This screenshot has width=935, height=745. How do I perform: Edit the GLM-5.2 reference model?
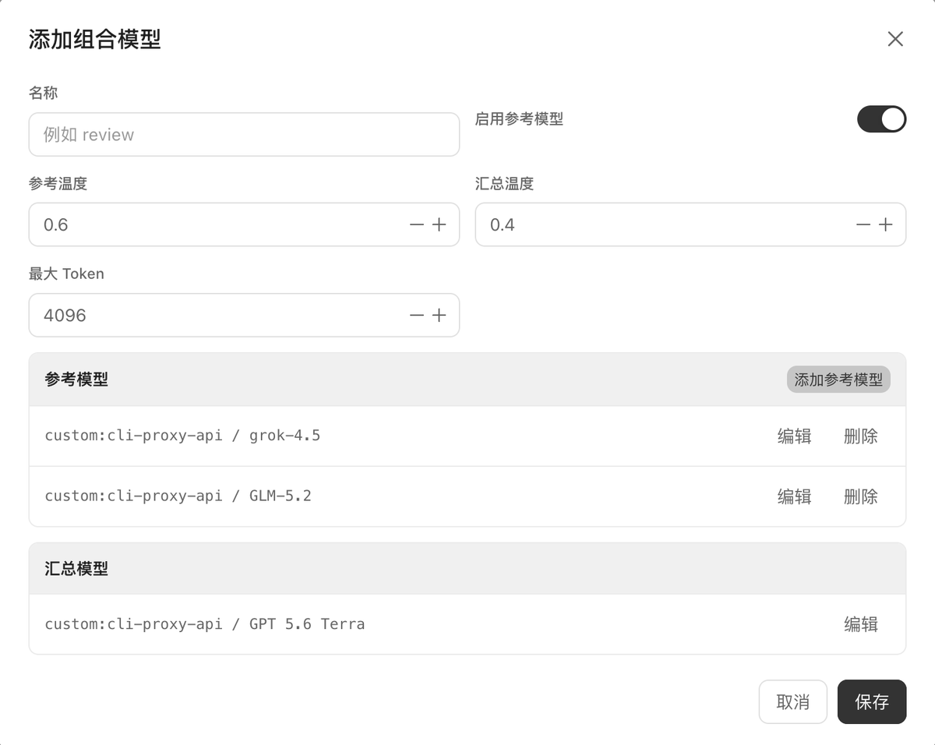pyautogui.click(x=794, y=496)
